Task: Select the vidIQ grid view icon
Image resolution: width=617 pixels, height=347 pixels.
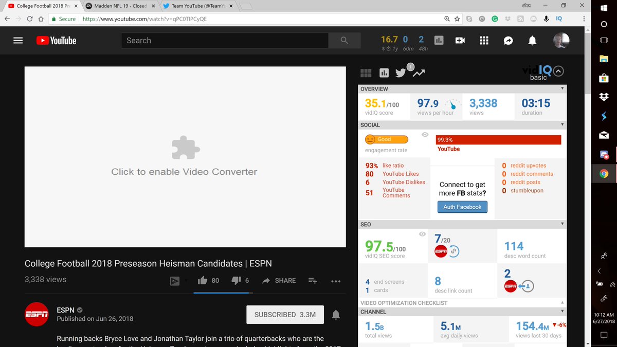Action: 366,73
